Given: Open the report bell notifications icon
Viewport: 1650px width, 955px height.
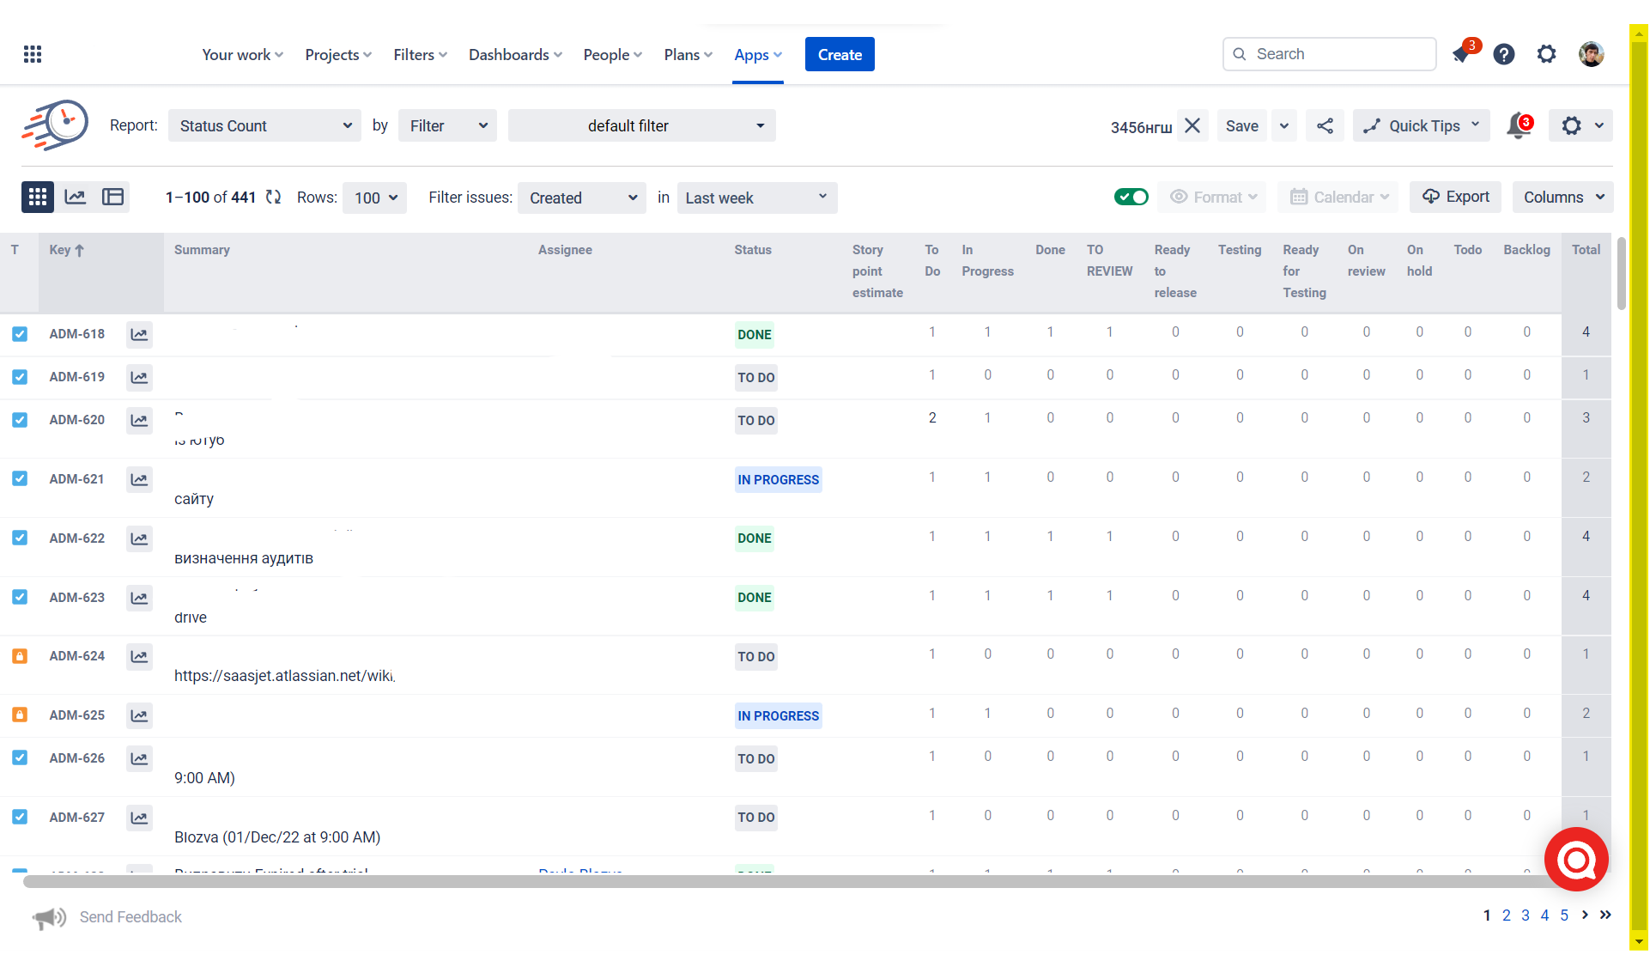Looking at the screenshot, I should coord(1519,125).
